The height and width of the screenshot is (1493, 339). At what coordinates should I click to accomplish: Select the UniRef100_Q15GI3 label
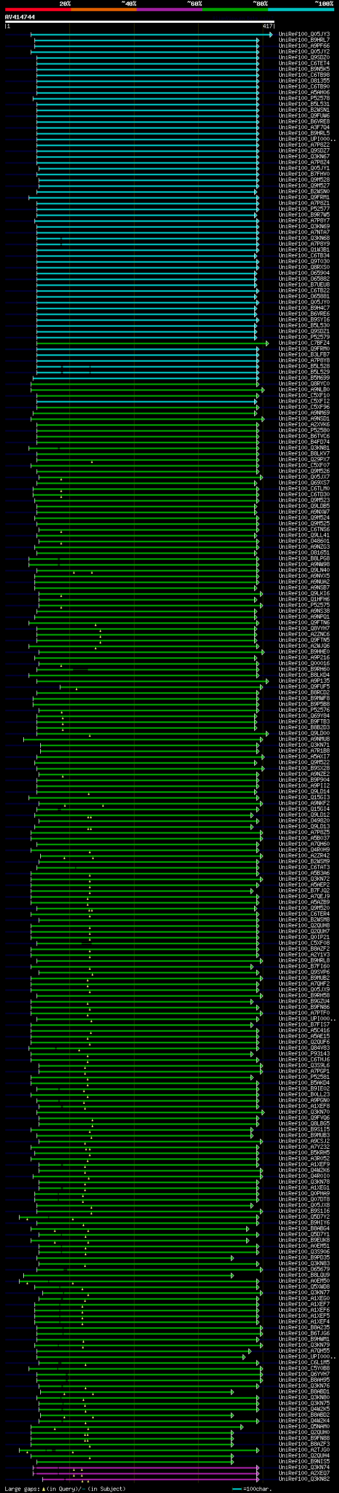304,798
